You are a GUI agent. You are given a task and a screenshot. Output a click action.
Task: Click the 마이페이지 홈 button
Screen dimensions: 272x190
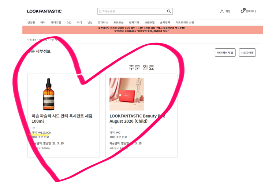pos(225,53)
